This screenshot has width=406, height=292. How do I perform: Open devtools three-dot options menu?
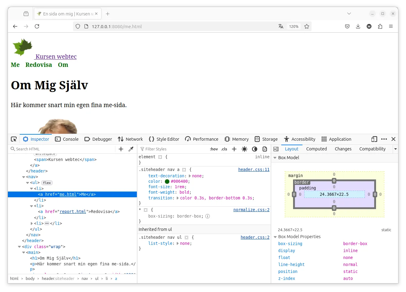pos(384,139)
